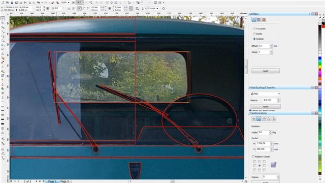325x183 pixels.
Task: Click the Fillet/Scallop/Chamfer docker title
Action: click(262, 87)
